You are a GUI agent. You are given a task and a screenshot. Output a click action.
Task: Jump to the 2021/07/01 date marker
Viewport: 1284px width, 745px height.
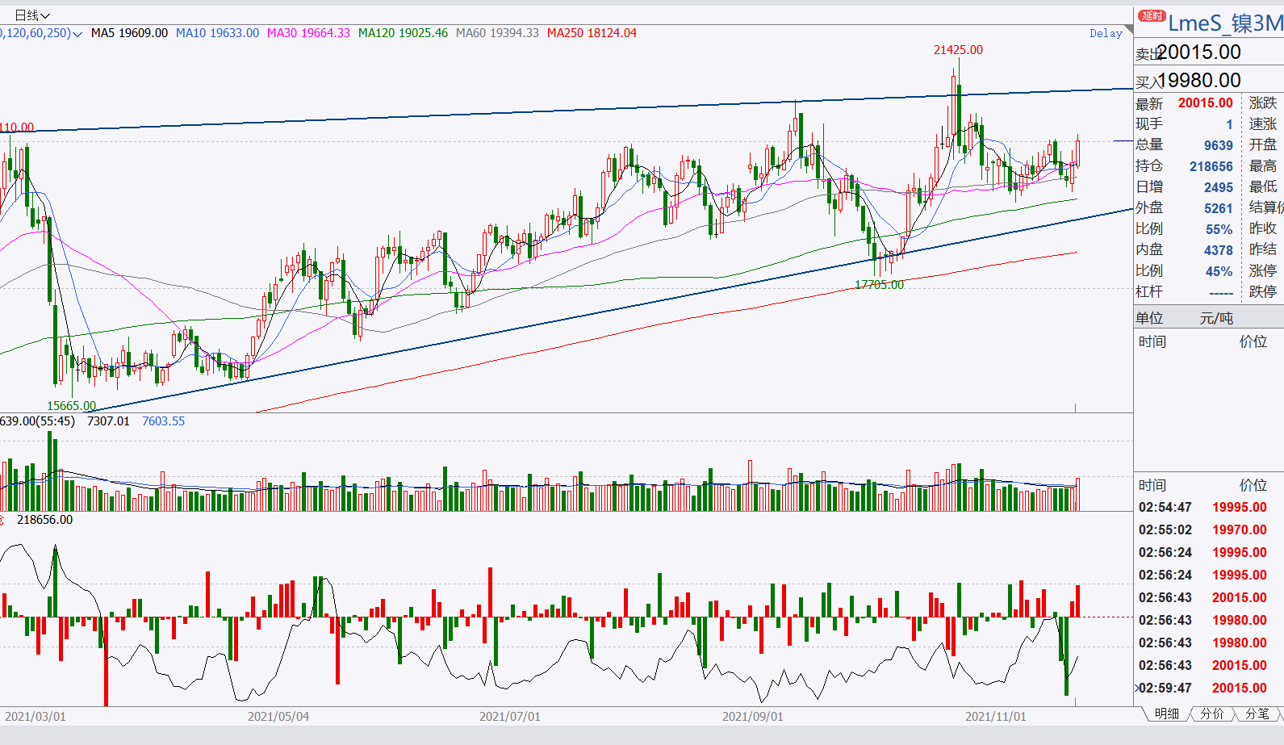point(510,717)
